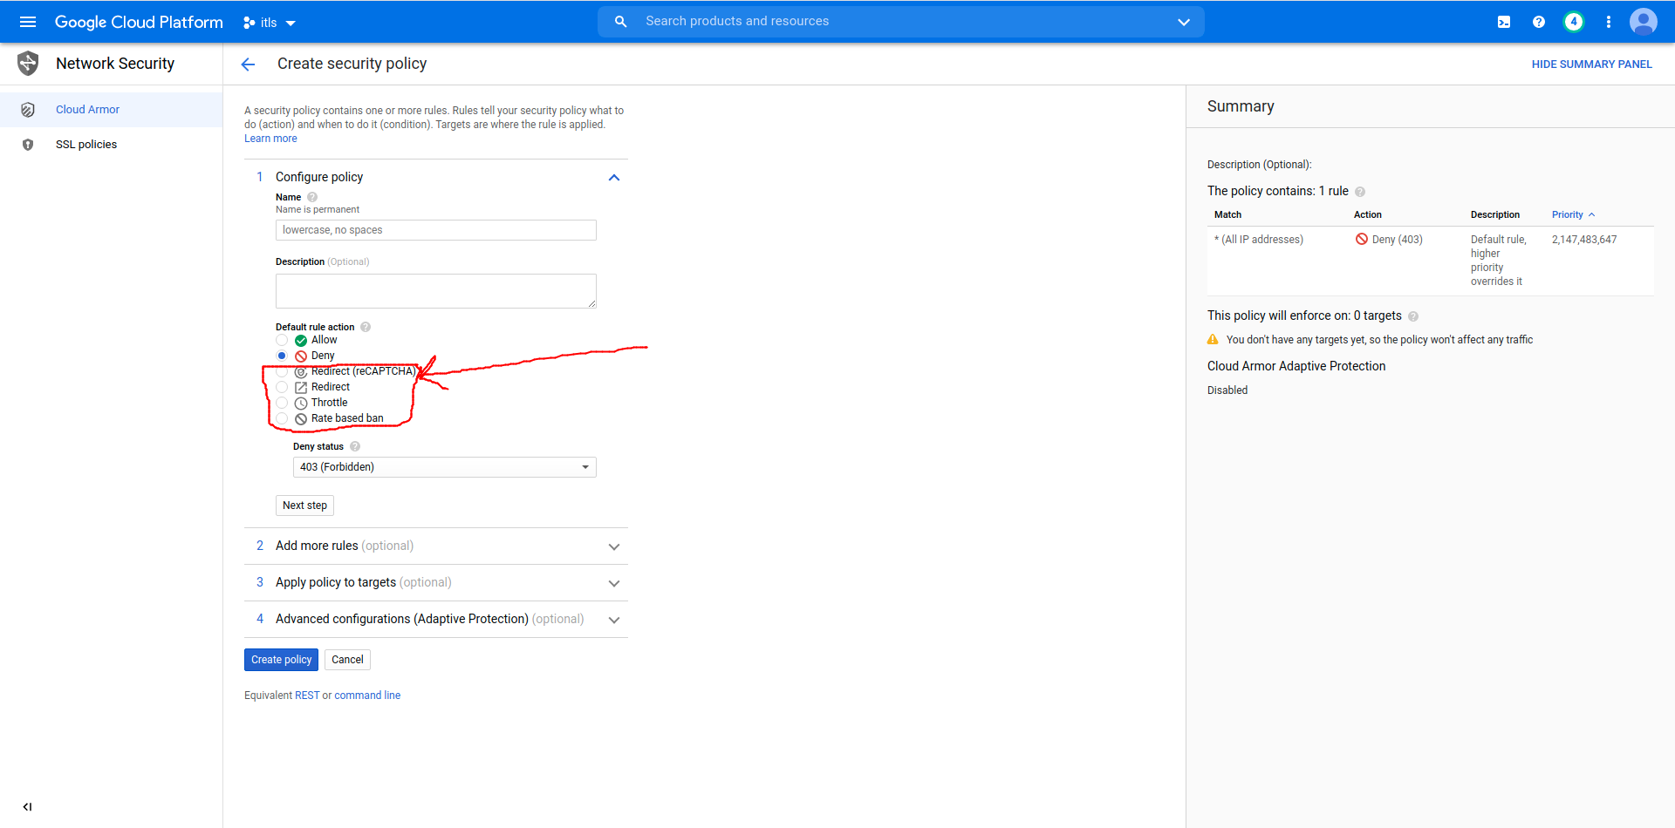This screenshot has width=1675, height=828.
Task: Click the Create policy button
Action: coord(281,660)
